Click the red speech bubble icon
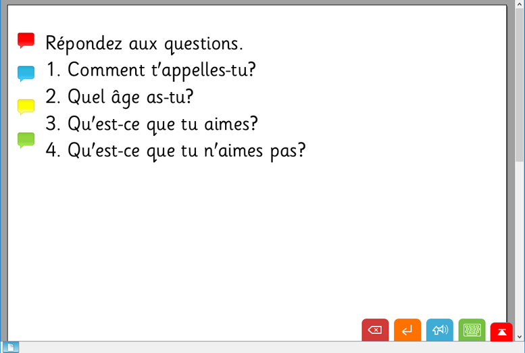 (x=26, y=40)
